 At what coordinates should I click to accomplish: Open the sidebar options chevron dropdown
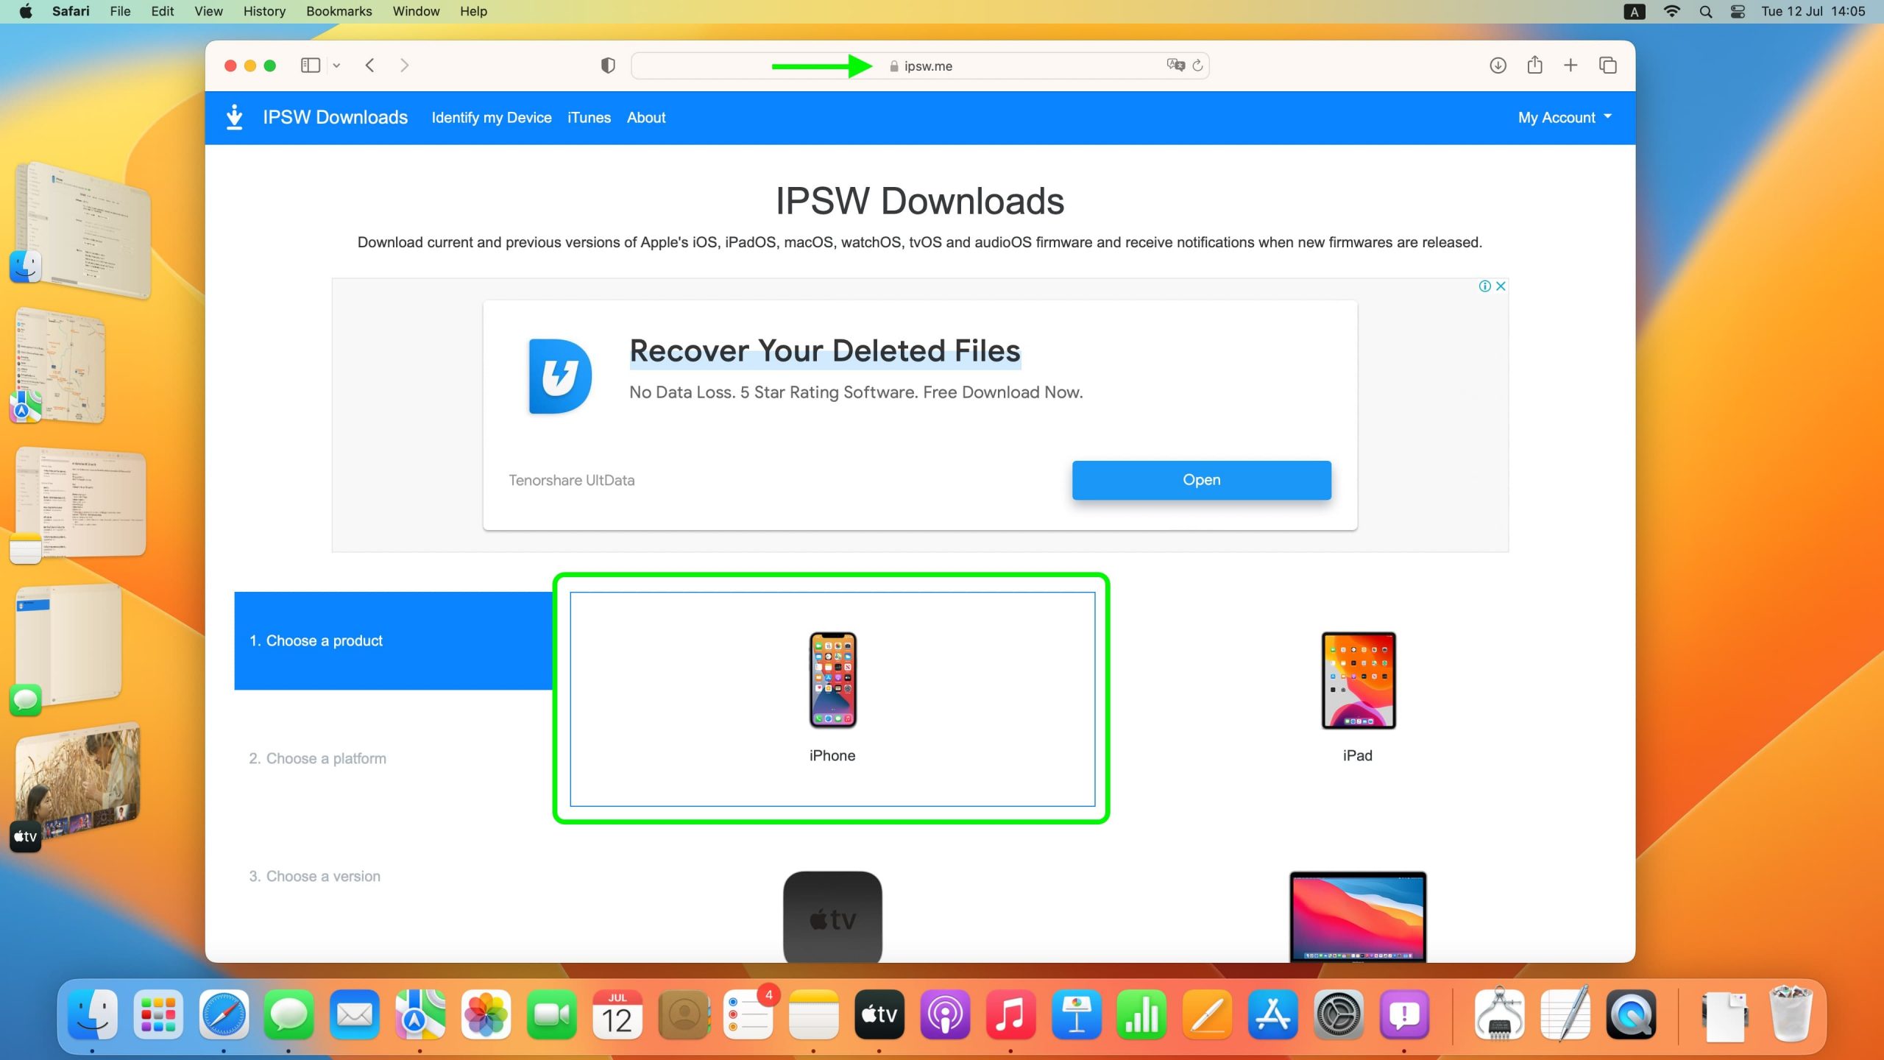click(336, 66)
